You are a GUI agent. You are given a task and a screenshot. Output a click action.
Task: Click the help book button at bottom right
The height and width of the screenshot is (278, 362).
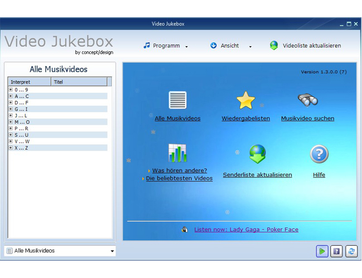336,251
